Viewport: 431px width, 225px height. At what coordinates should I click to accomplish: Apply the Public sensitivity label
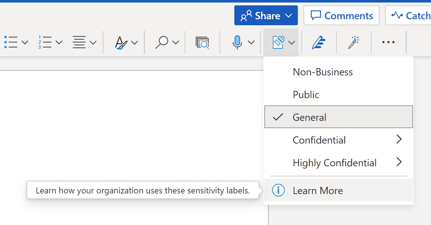pyautogui.click(x=306, y=94)
